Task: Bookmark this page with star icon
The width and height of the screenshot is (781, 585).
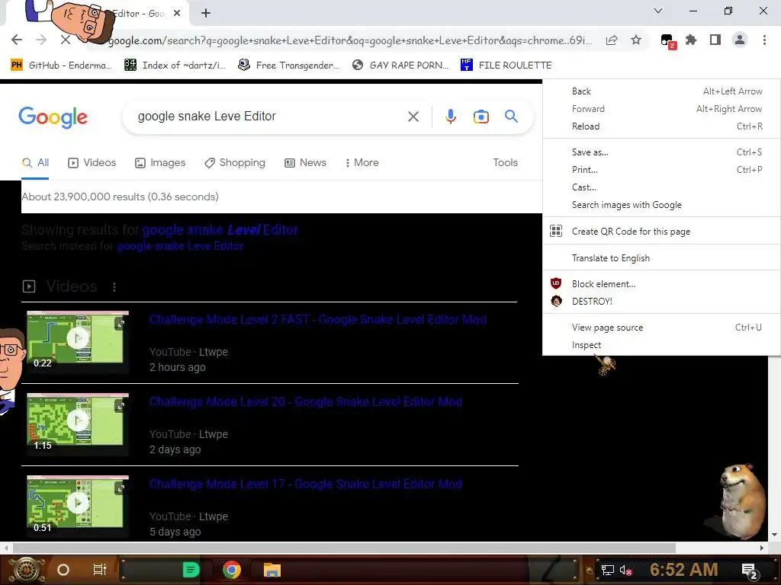Action: coord(636,40)
